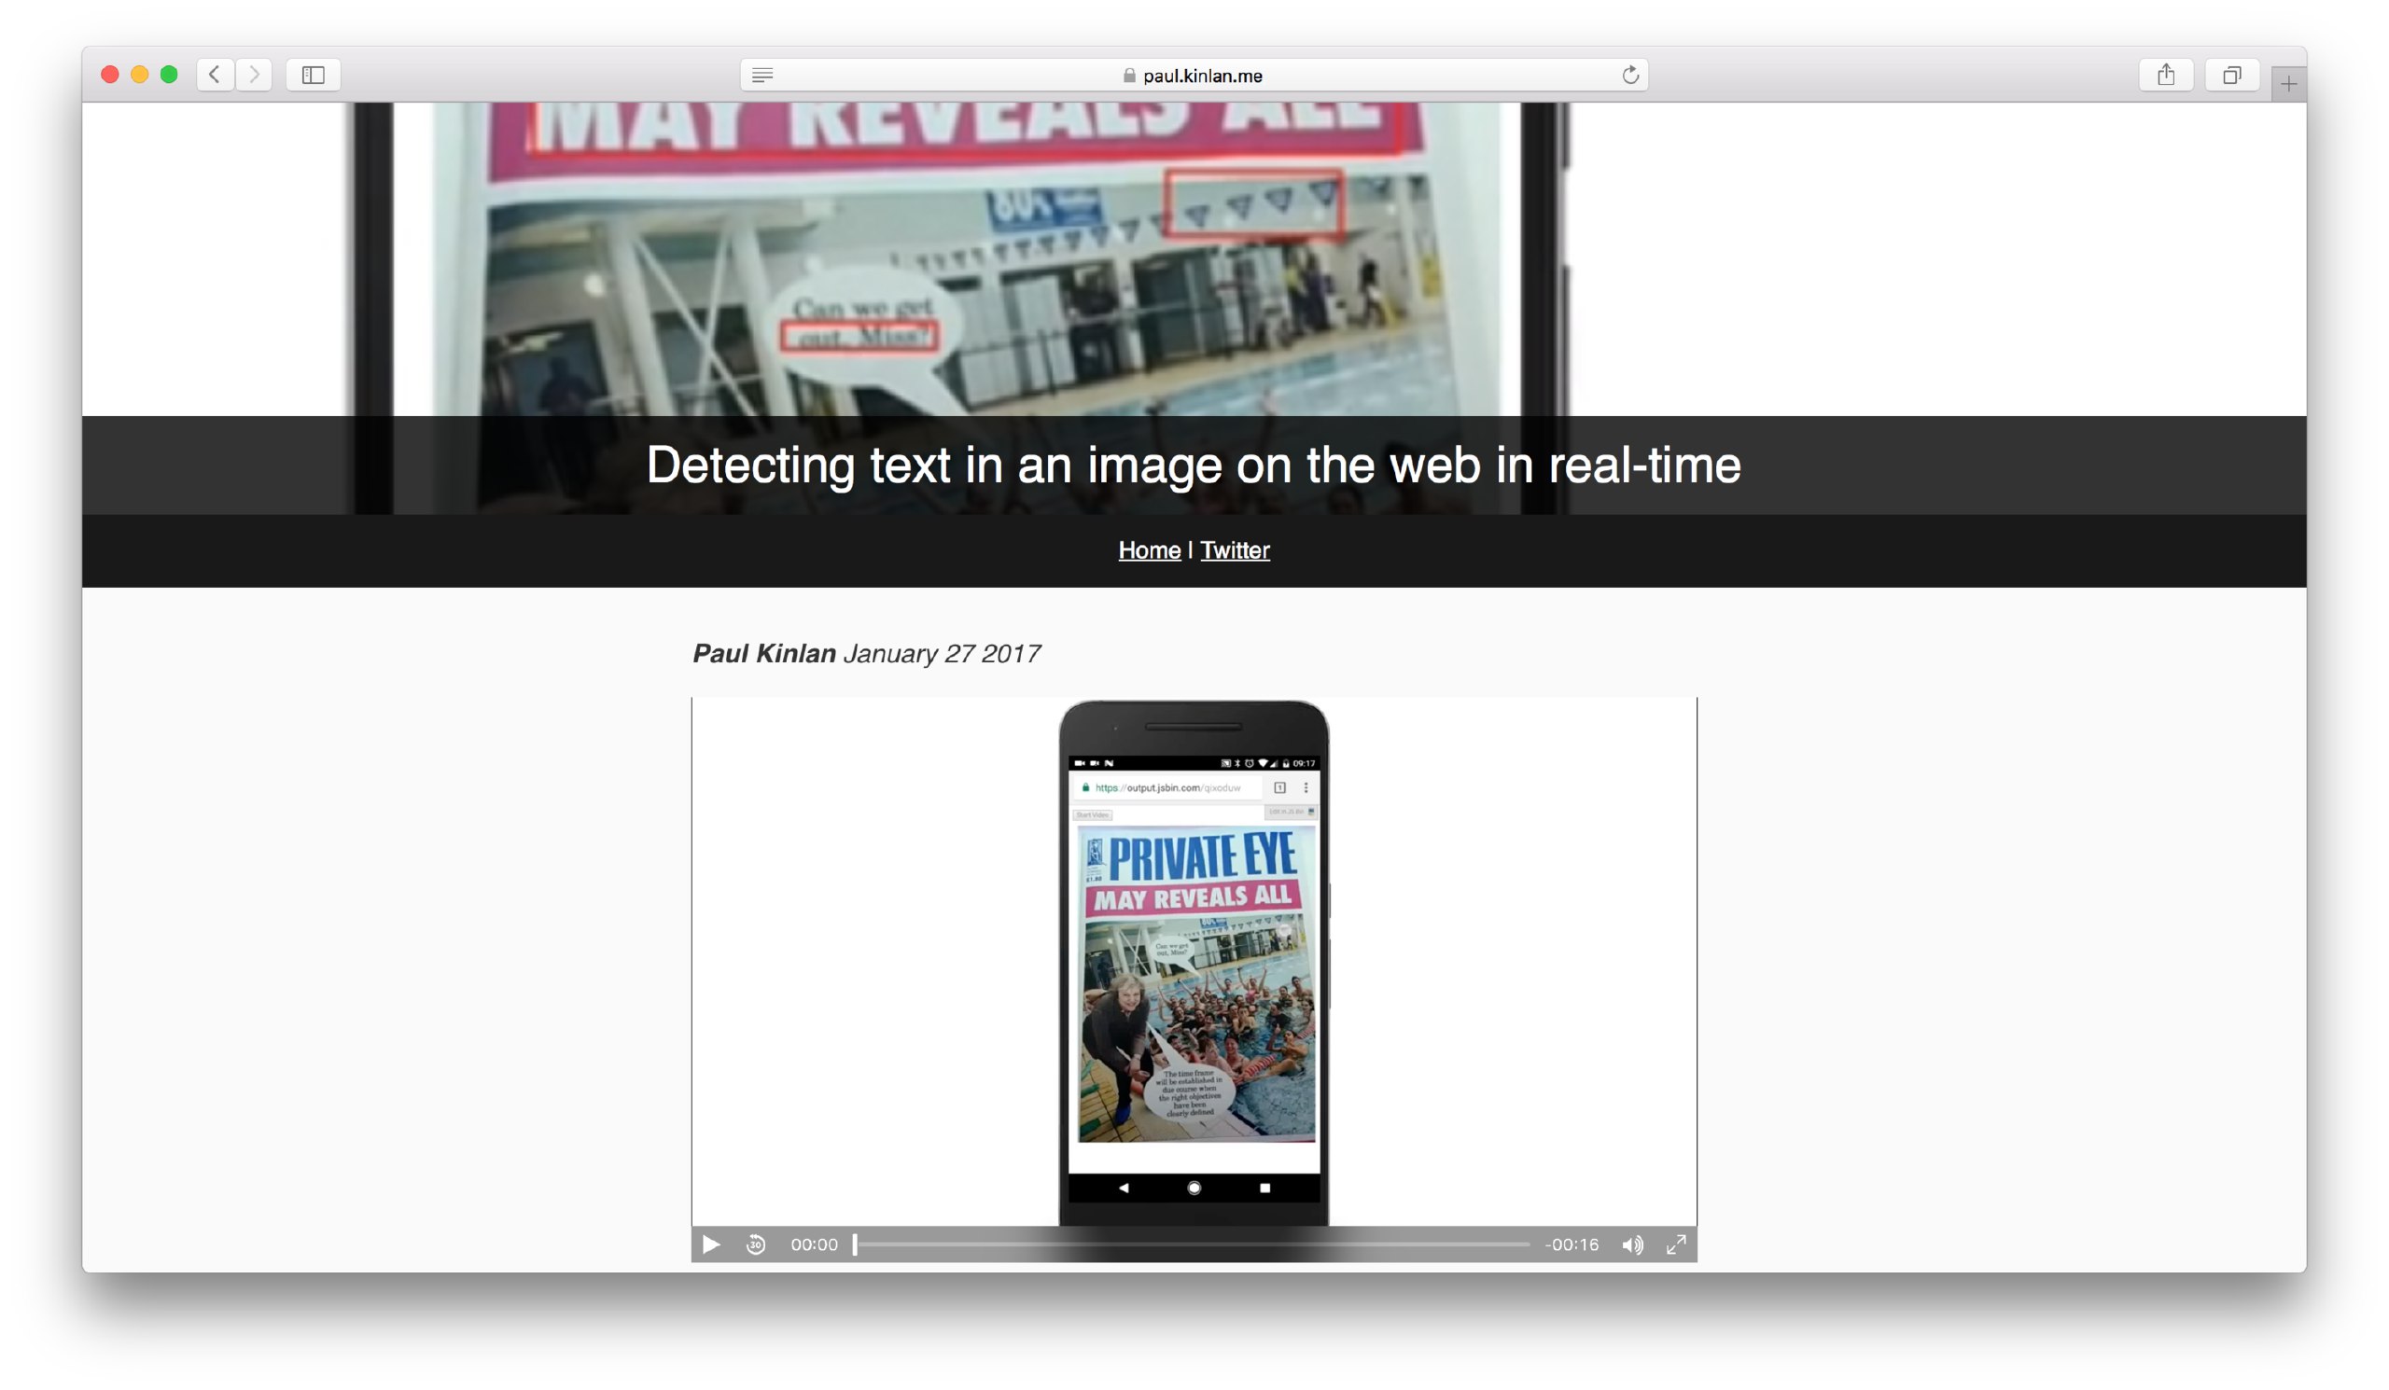Viewport: 2389px width, 1390px height.
Task: Add a new tab with plus button
Action: pos(2289,84)
